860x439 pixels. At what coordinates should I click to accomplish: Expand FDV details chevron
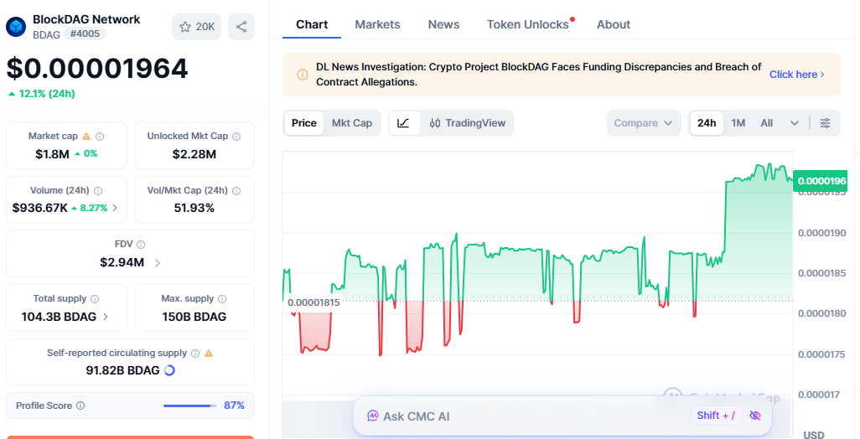pos(158,262)
